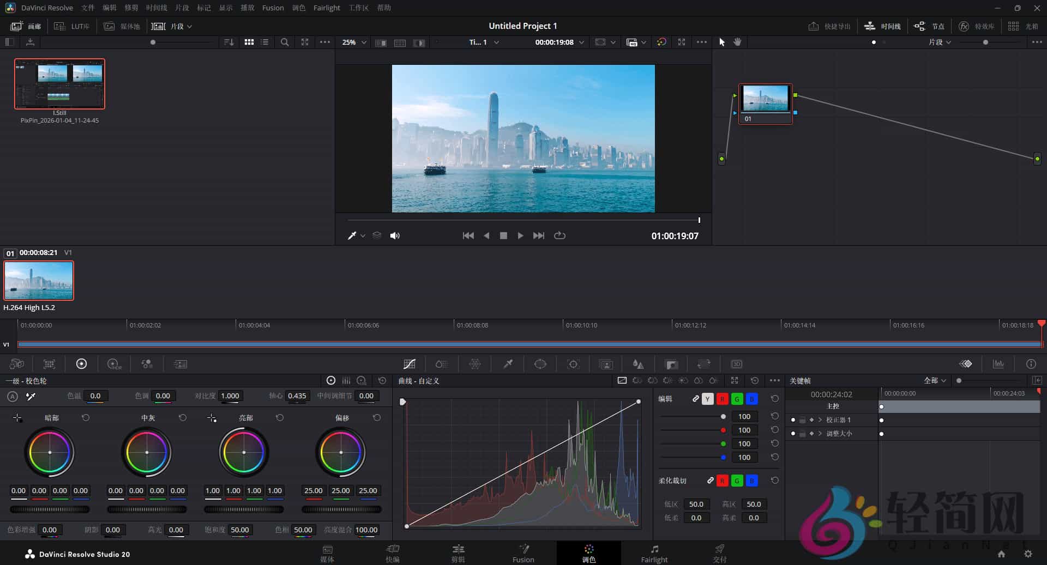Select the Curves tool in the color toolbar
Image resolution: width=1047 pixels, height=565 pixels.
pyautogui.click(x=410, y=364)
